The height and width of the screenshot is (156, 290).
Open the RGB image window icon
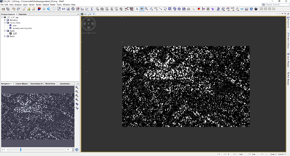pyautogui.click(x=39, y=9)
